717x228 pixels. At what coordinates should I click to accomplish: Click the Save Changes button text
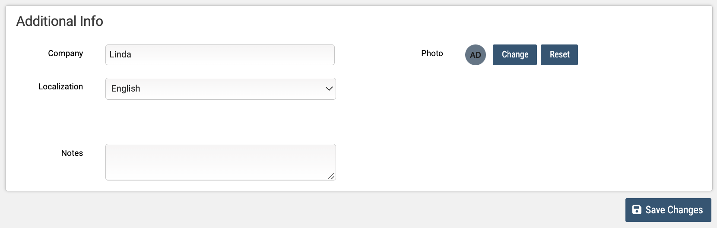(674, 210)
